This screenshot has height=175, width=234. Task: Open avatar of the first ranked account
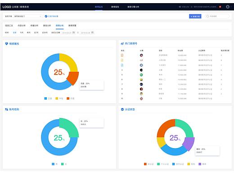141,55
